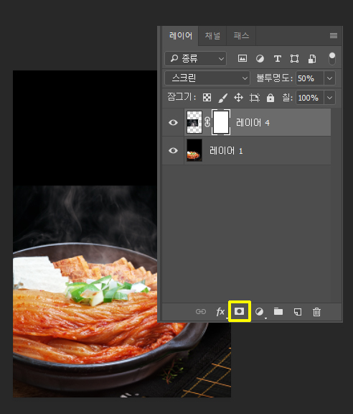Delete layer with trash icon
The image size is (353, 414).
(316, 312)
